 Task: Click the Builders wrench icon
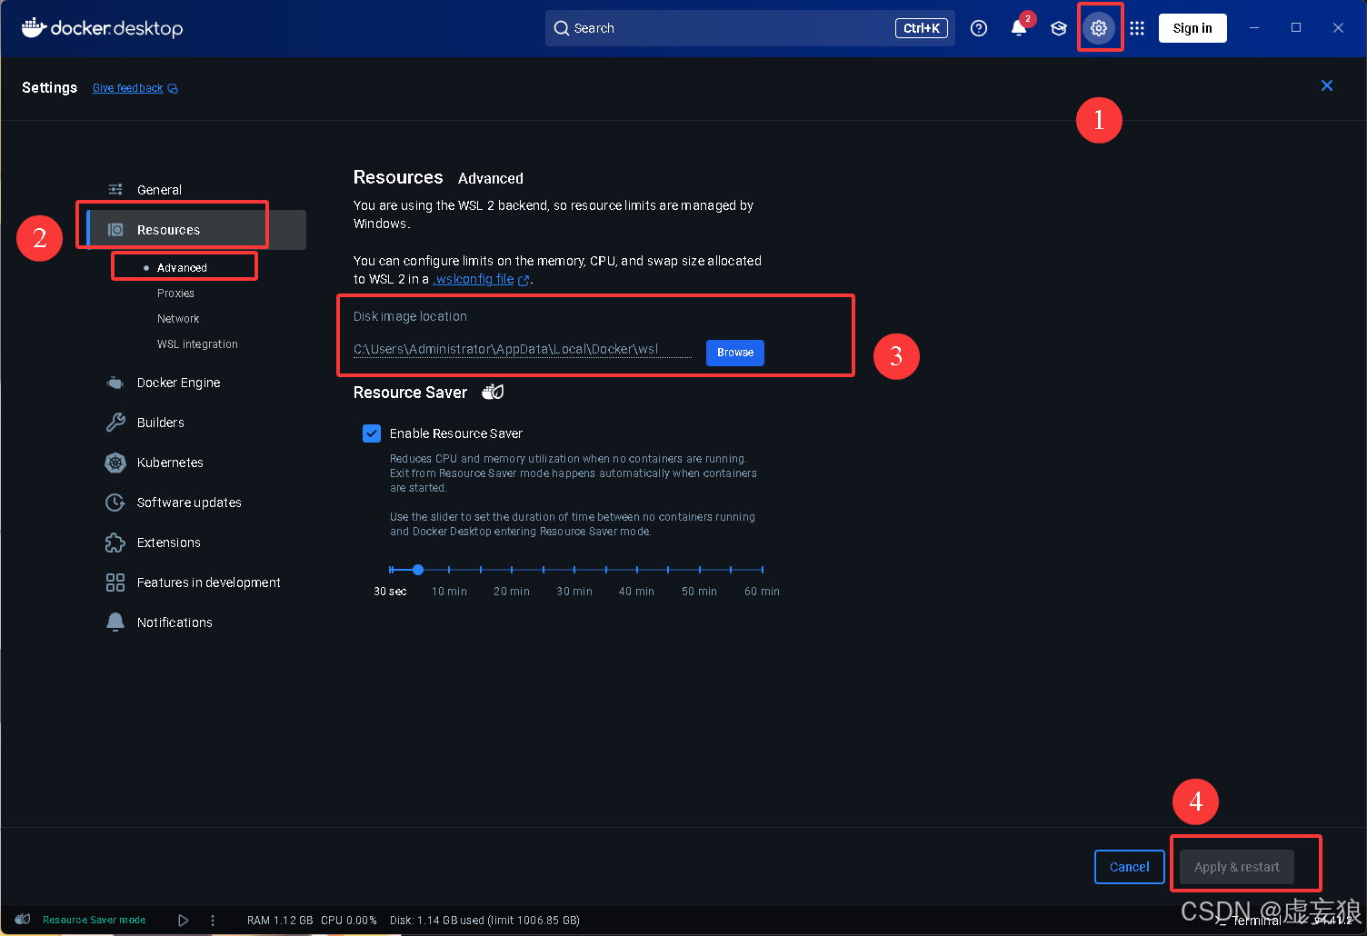click(x=115, y=423)
